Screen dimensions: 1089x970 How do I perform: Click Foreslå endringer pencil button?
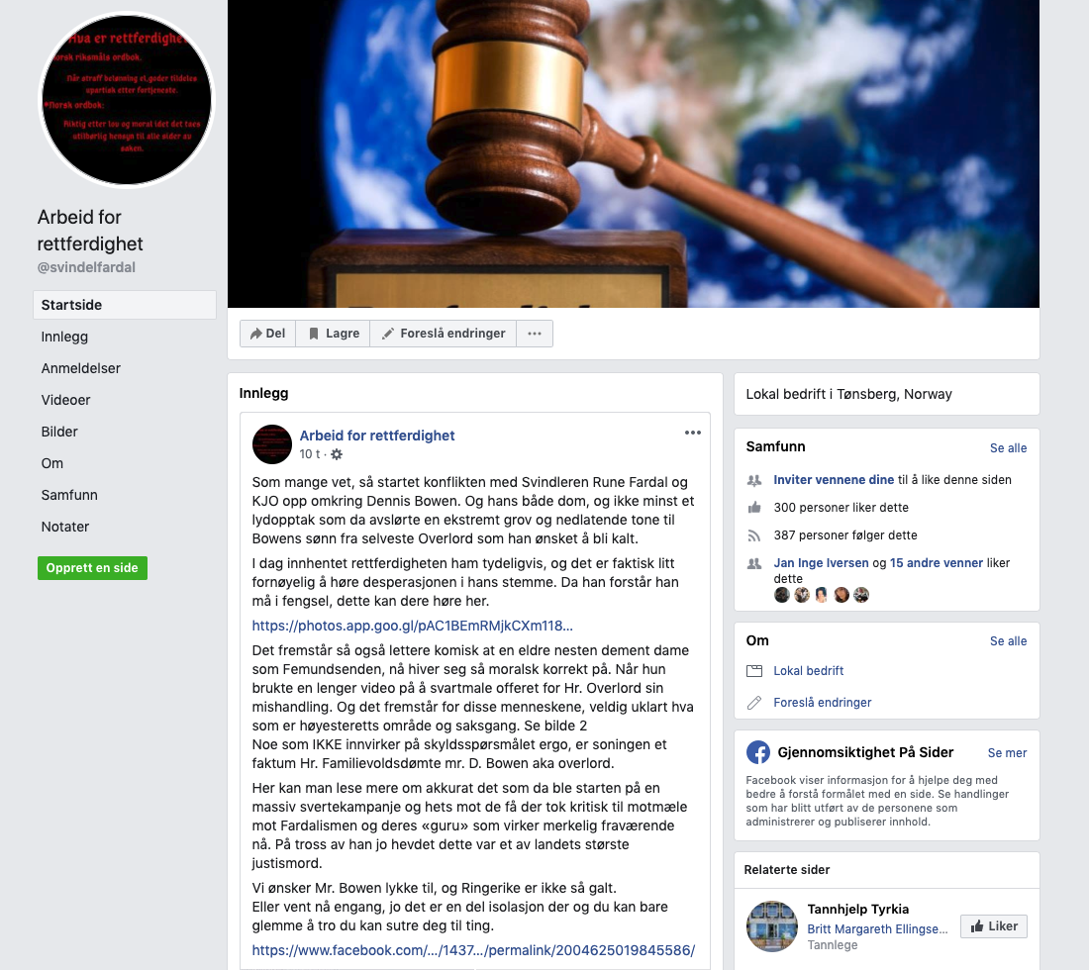tap(444, 334)
